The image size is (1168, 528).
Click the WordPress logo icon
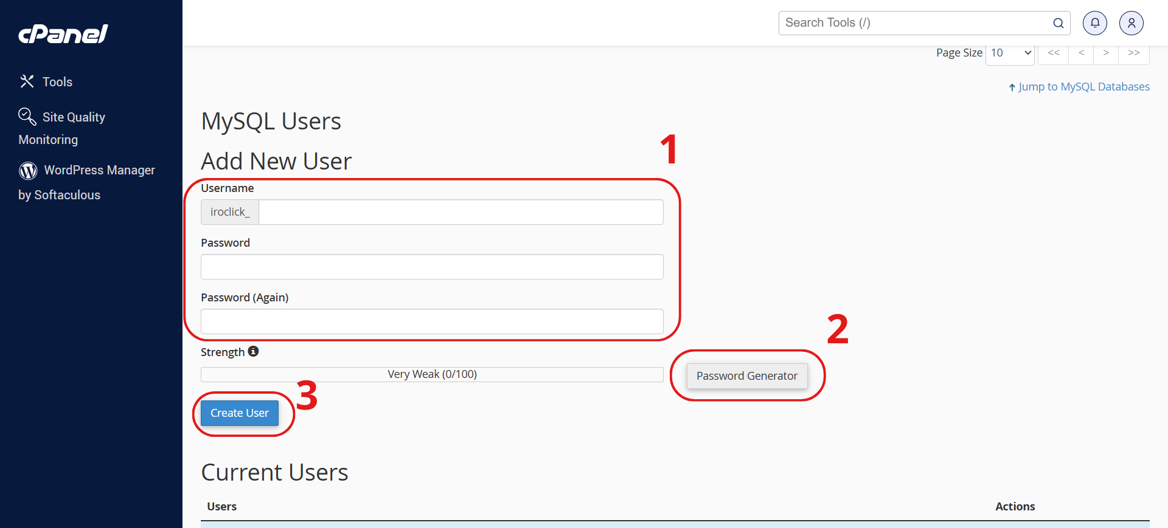coord(28,171)
